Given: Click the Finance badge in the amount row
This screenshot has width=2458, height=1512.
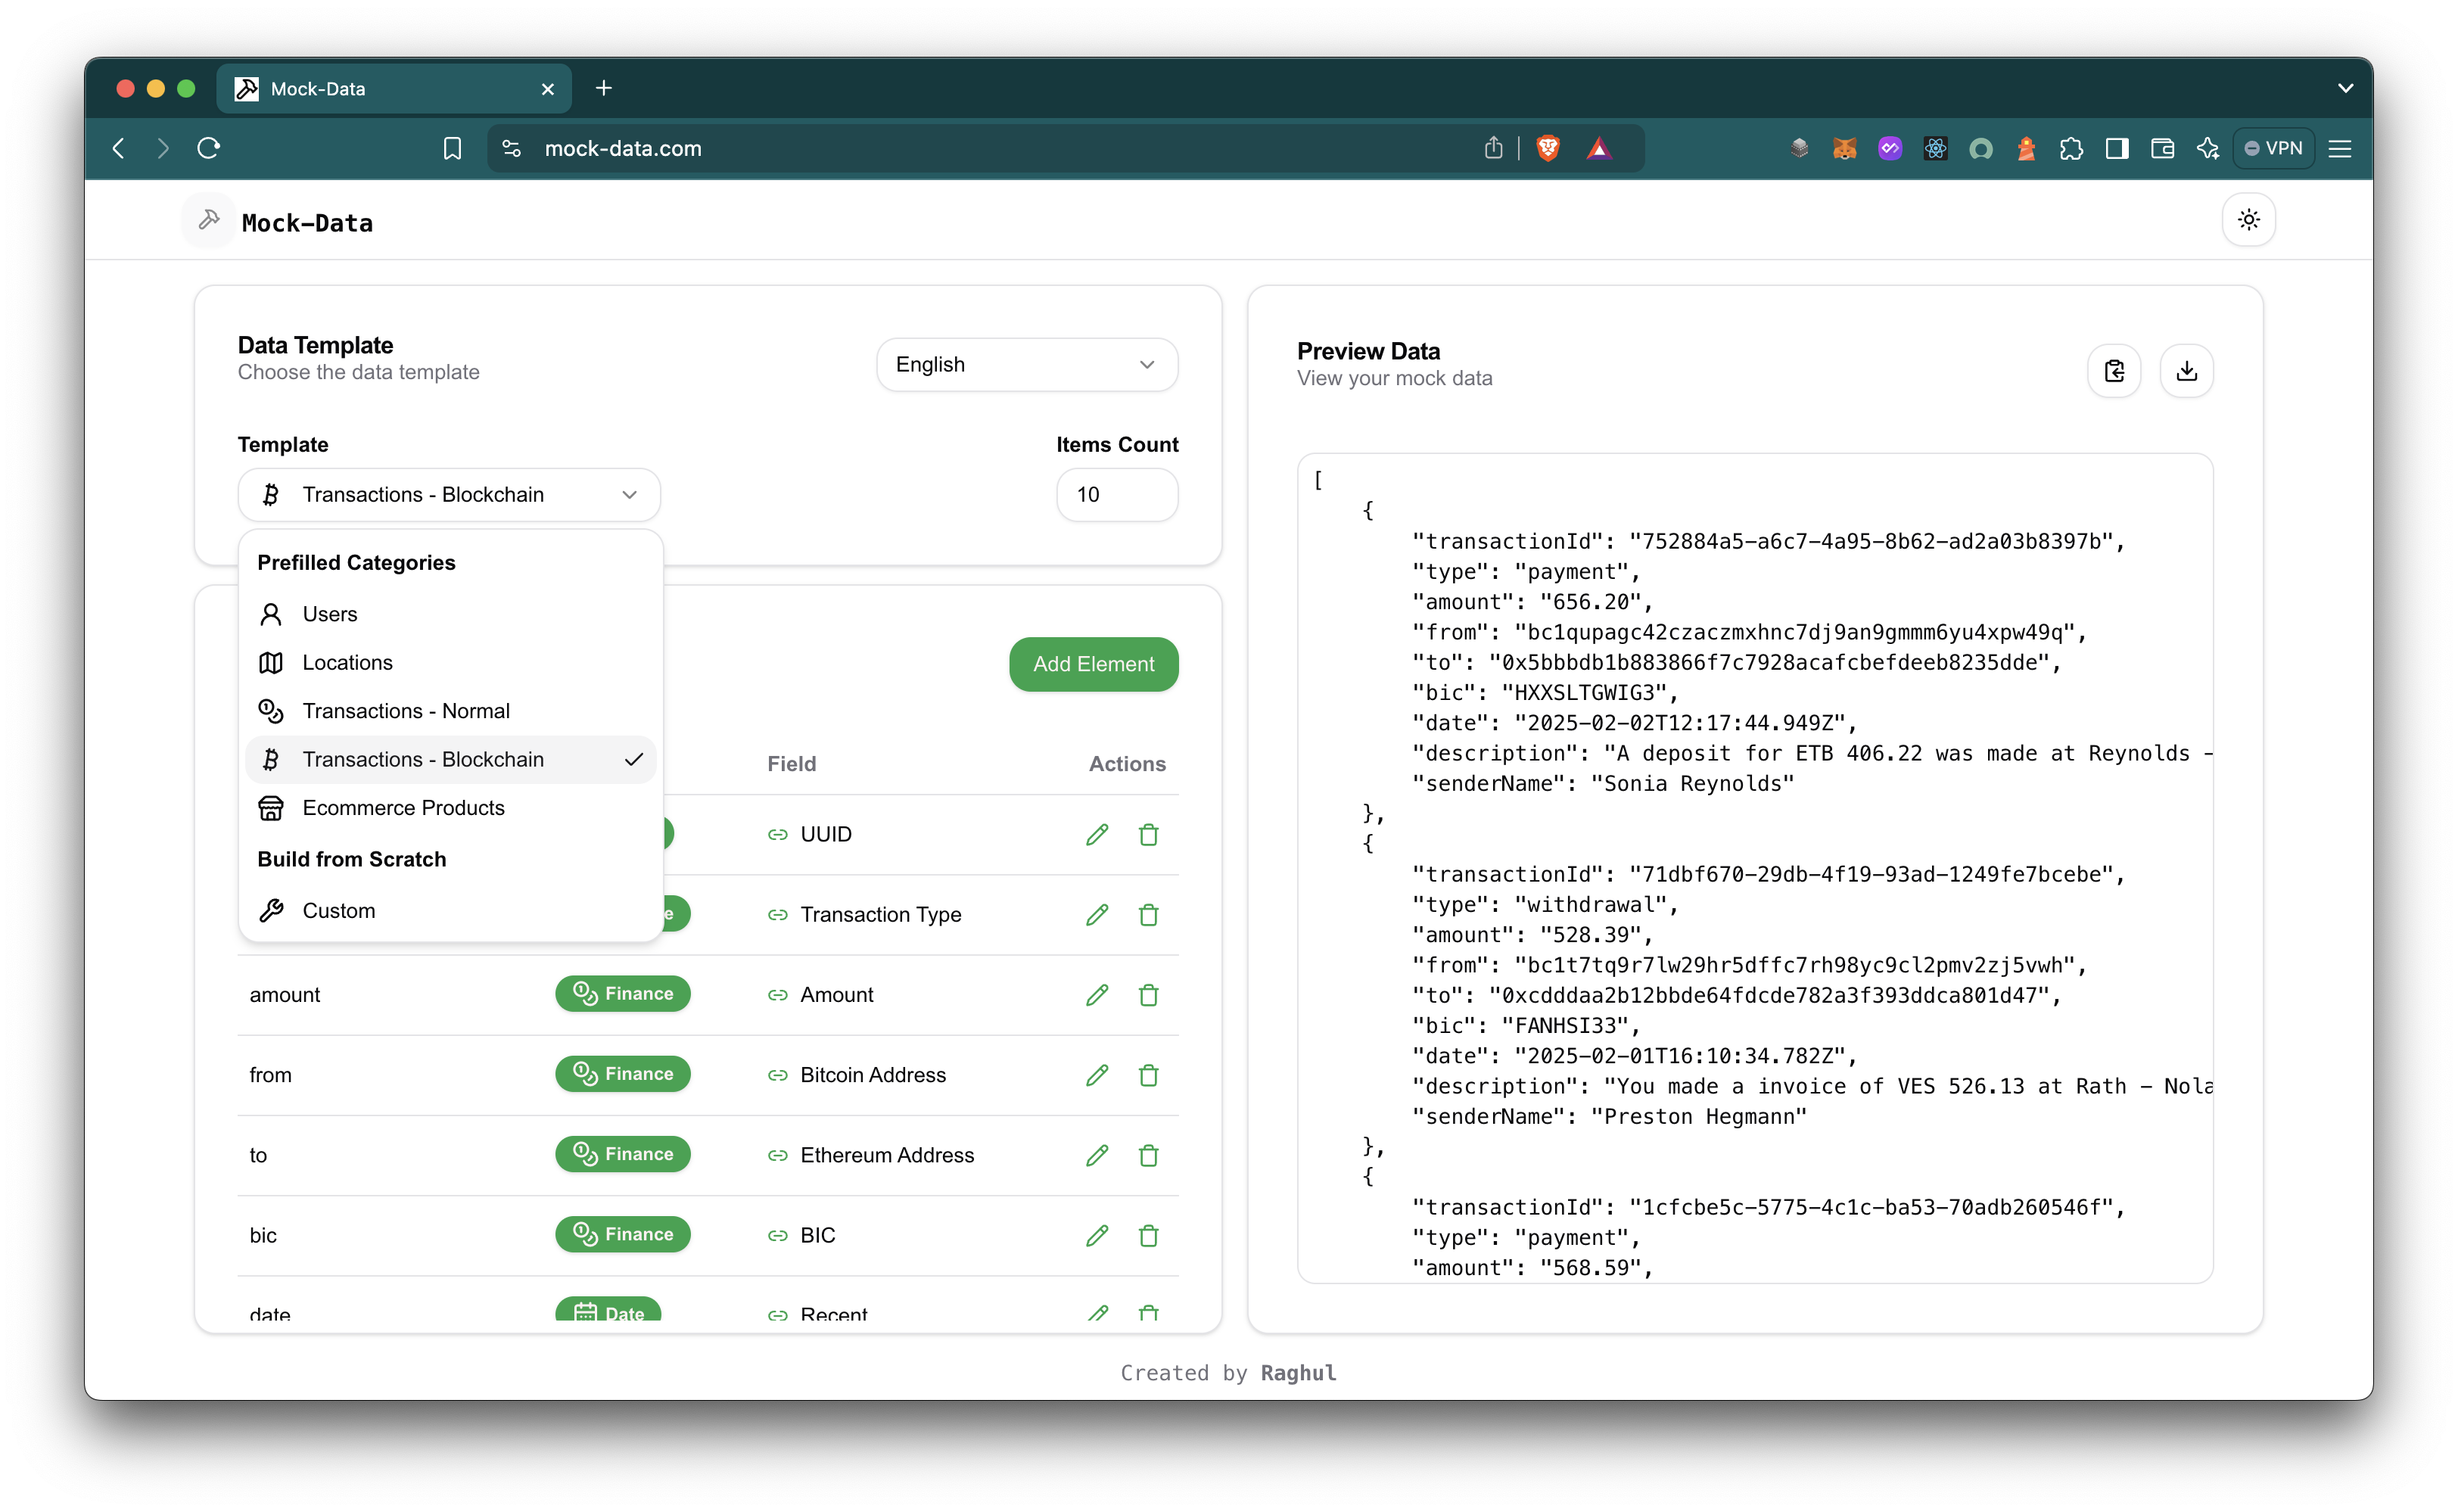Looking at the screenshot, I should [x=623, y=994].
